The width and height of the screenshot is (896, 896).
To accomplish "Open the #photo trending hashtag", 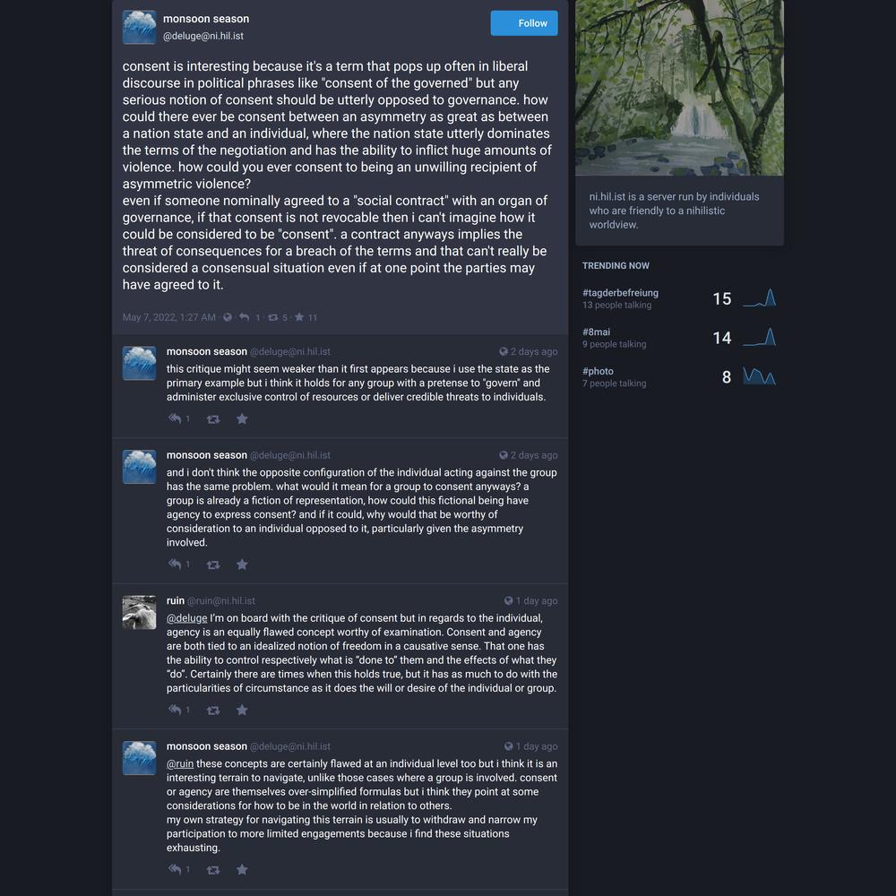I will point(598,372).
